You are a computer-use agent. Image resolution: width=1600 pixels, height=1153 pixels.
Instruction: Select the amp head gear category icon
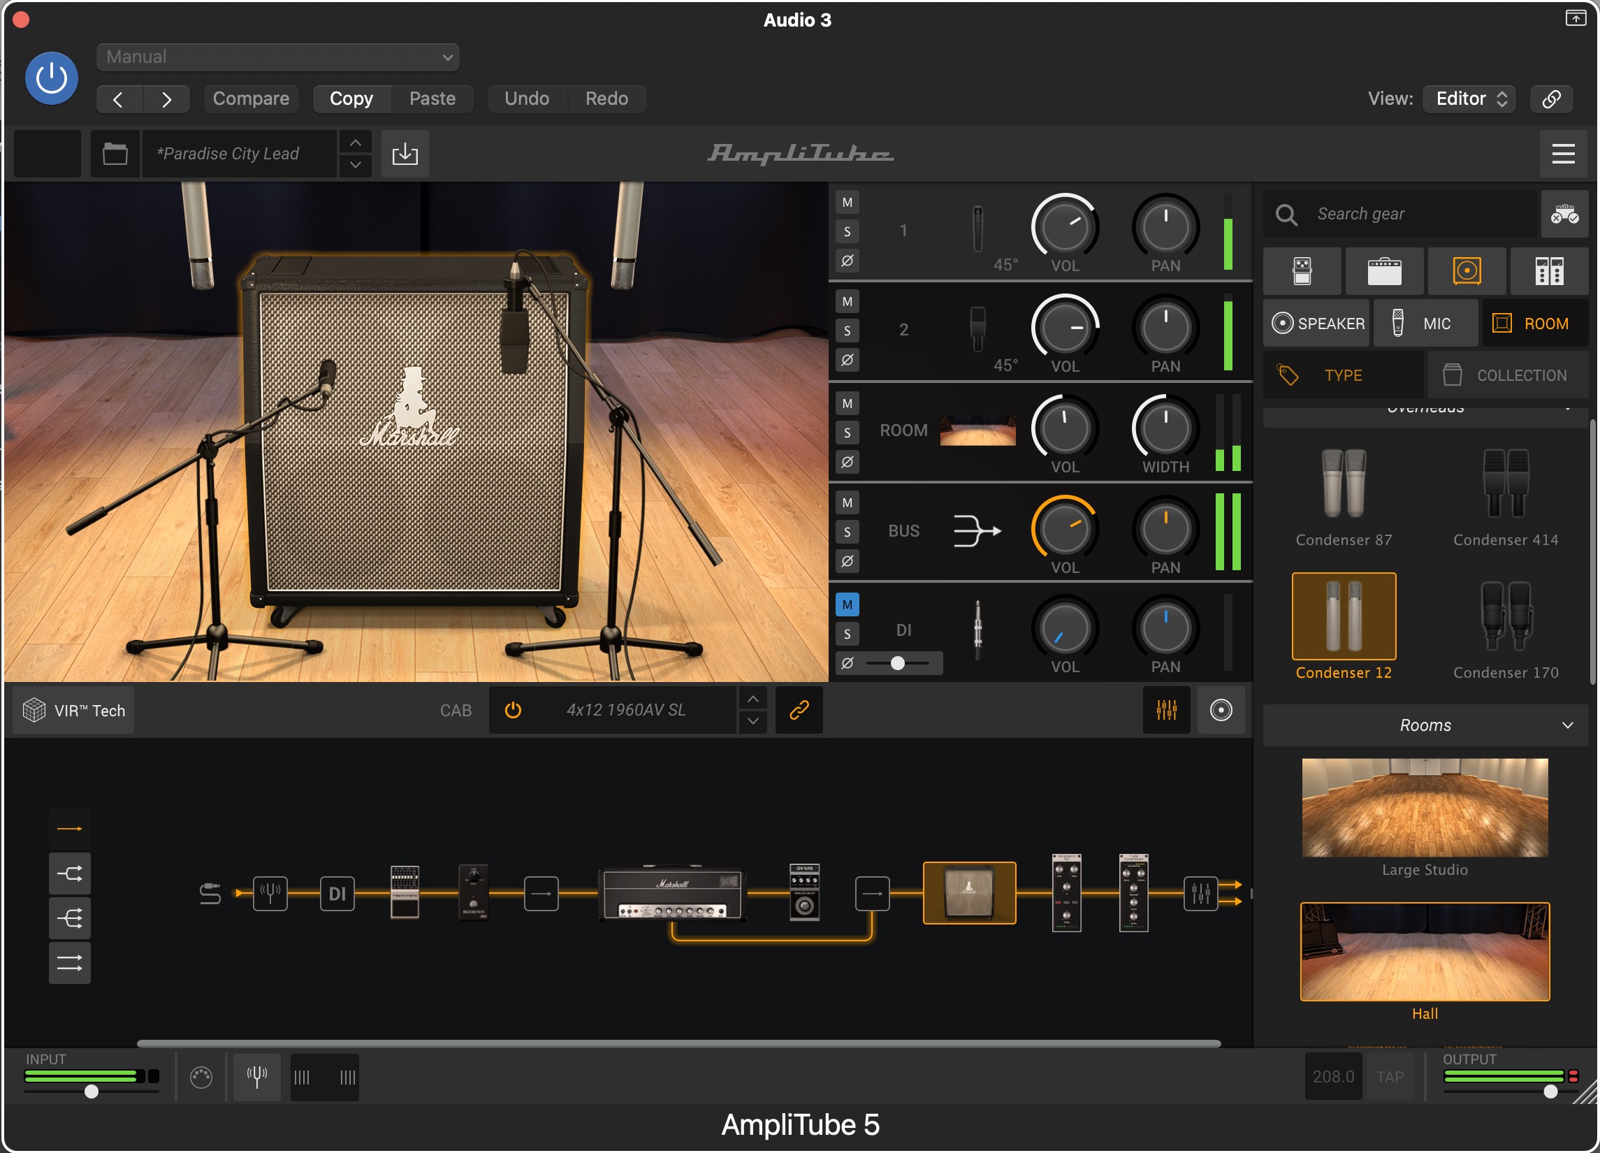pyautogui.click(x=1384, y=271)
